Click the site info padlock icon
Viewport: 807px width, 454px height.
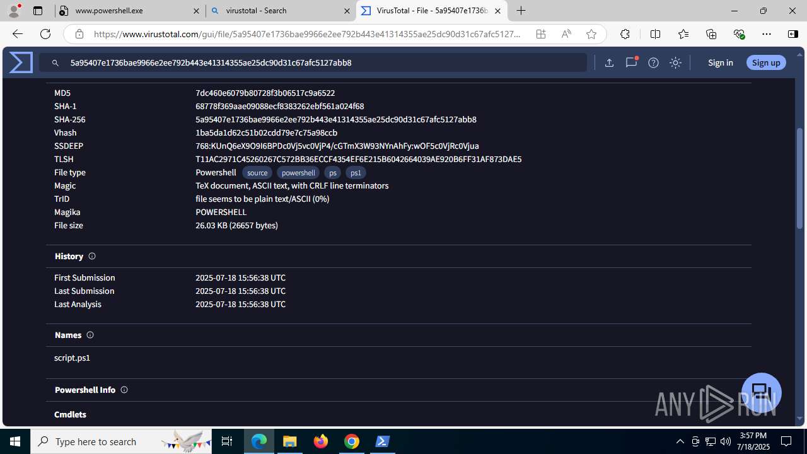pos(79,34)
